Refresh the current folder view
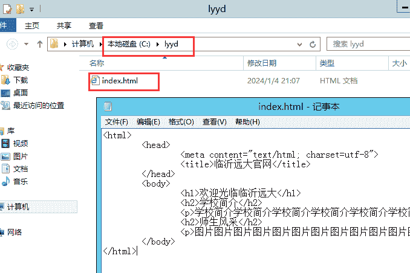This screenshot has height=273, width=410. click(x=313, y=44)
